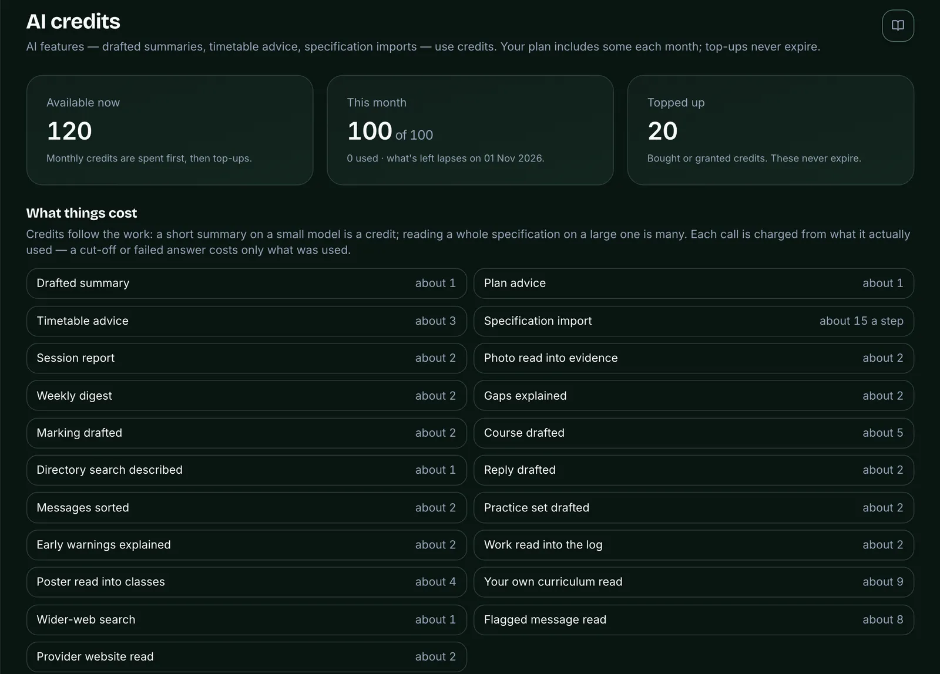940x674 pixels.
Task: Click the "AI credits" page title
Action: point(73,22)
